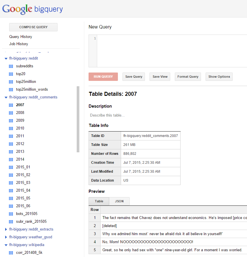Click the sidebar vertical scrollbar
The height and width of the screenshot is (257, 247).
(78, 119)
